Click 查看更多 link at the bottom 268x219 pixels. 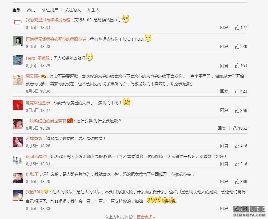coord(146,217)
